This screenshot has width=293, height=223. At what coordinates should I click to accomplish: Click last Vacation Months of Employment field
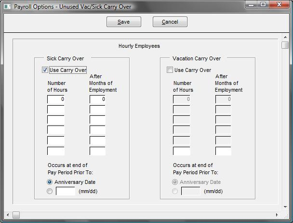[223, 151]
